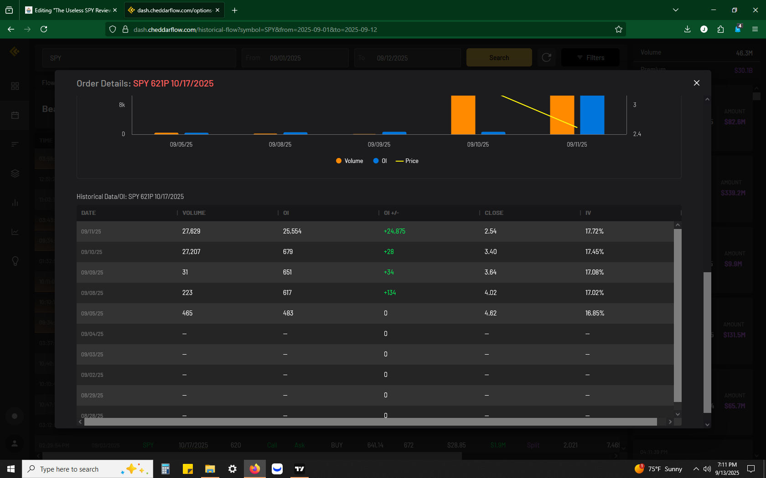Viewport: 766px width, 478px height.
Task: Open Windows Start menu
Action: click(x=11, y=469)
